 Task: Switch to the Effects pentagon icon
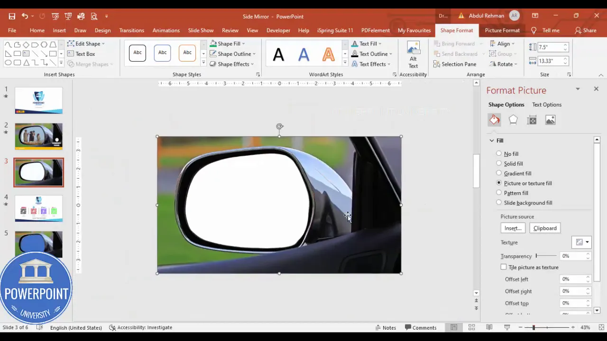(x=513, y=120)
